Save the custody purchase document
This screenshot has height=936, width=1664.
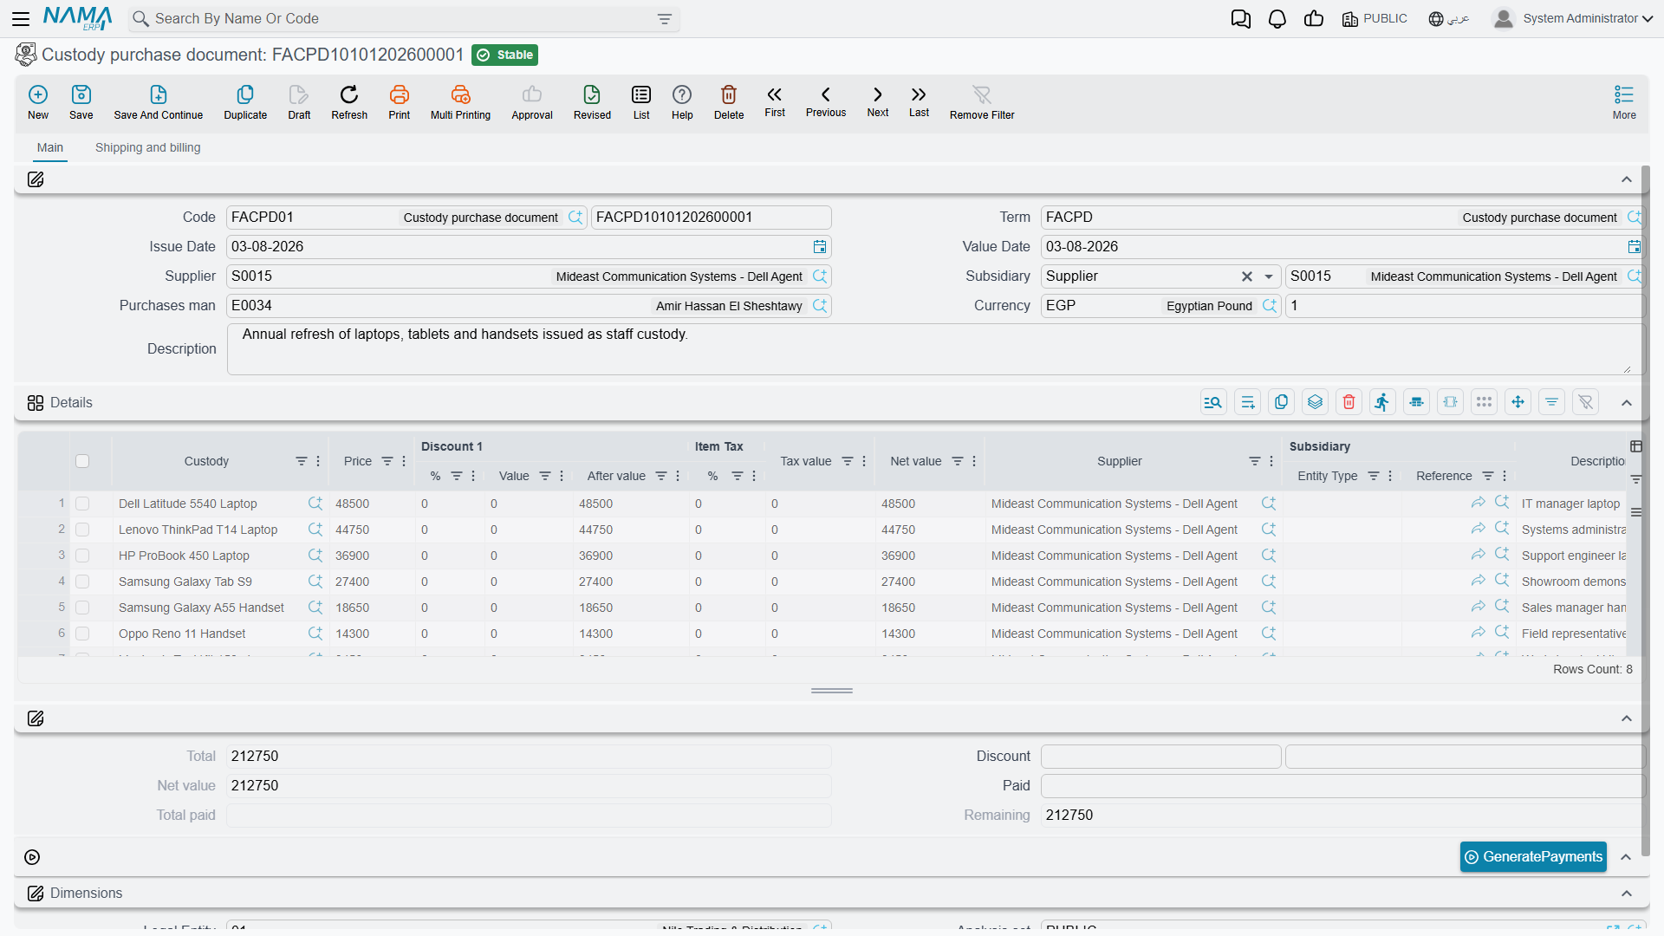pyautogui.click(x=81, y=102)
